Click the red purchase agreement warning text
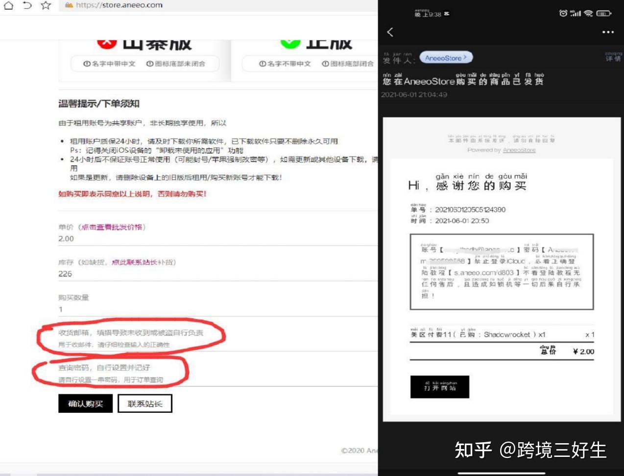The height and width of the screenshot is (476, 624). click(132, 194)
